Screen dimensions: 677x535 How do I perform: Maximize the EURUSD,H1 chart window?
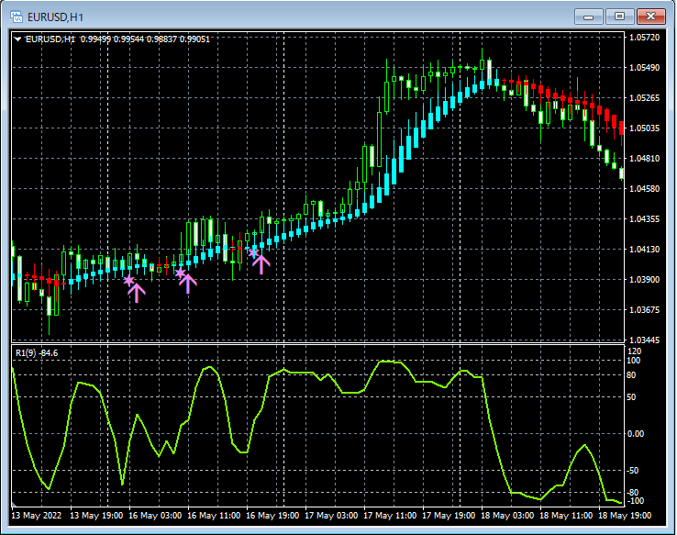pos(619,17)
